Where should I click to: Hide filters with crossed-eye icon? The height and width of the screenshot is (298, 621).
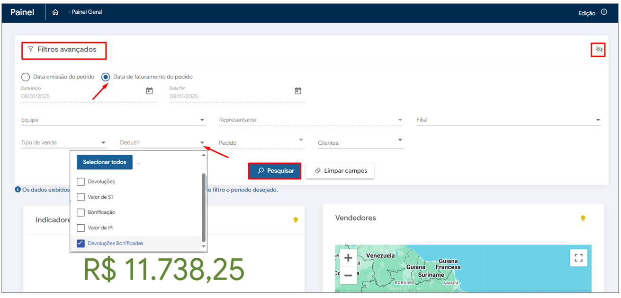pos(599,50)
